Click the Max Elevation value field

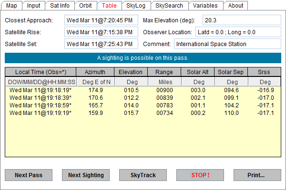[x=242, y=20]
